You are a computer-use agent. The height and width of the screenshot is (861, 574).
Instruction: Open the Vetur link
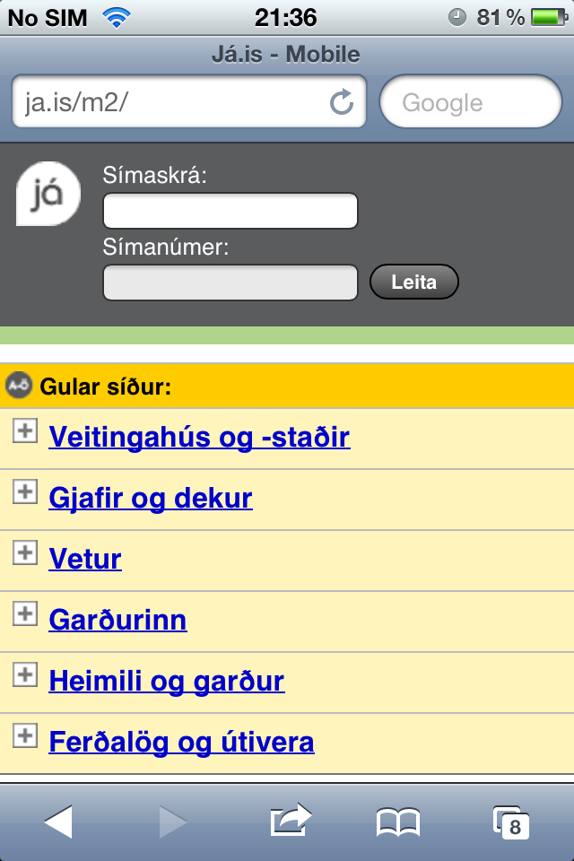(x=85, y=559)
